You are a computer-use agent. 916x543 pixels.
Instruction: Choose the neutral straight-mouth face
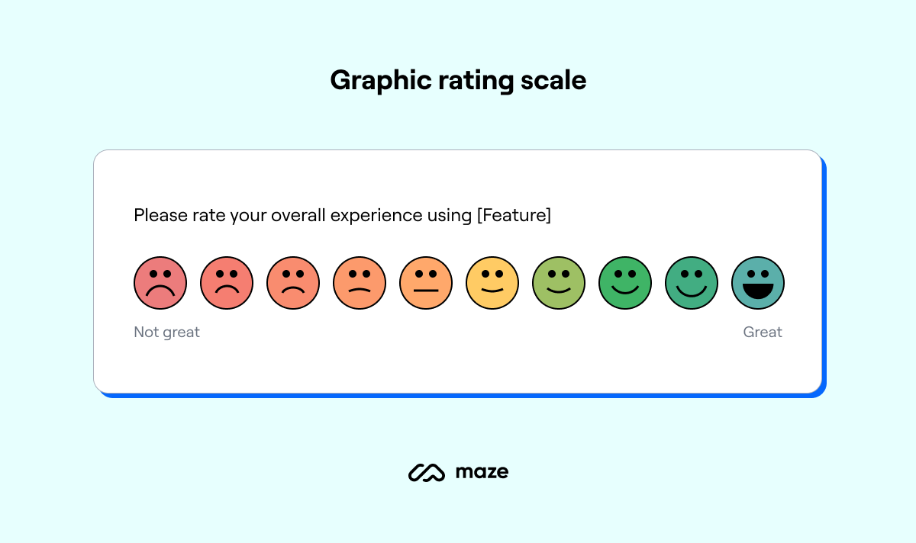click(426, 283)
